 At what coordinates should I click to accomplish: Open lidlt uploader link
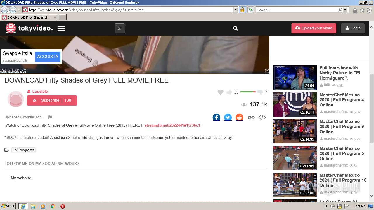(327, 85)
